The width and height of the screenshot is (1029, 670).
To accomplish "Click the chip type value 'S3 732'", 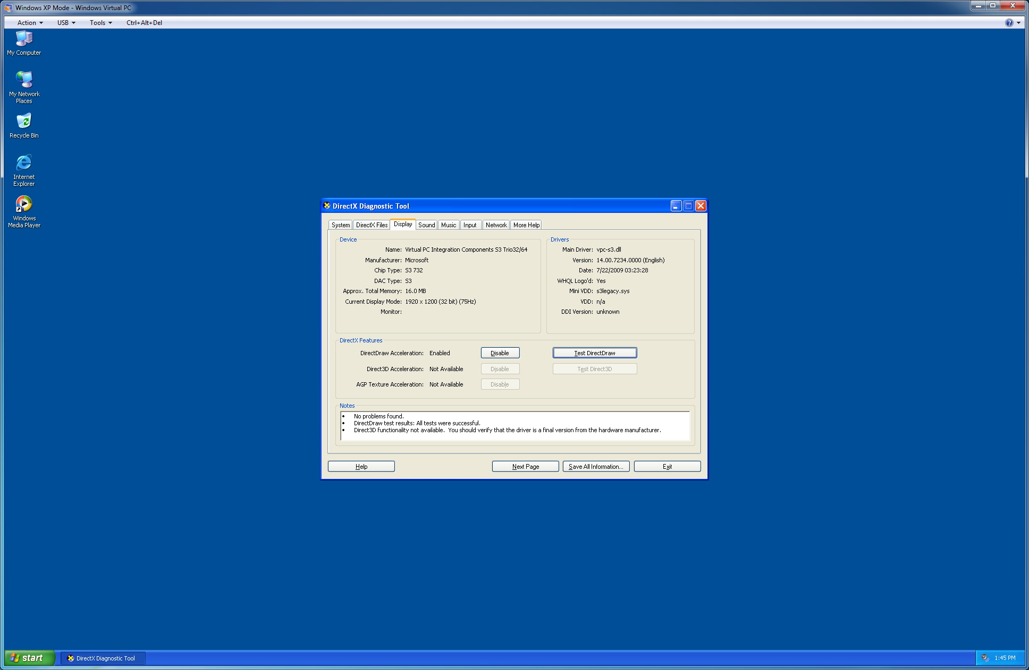I will coord(414,270).
